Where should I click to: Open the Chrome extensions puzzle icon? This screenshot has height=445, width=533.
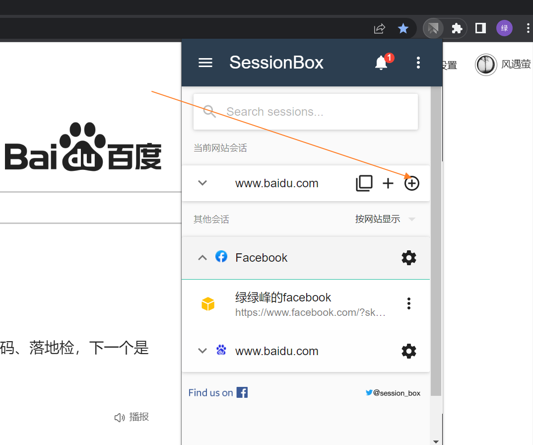point(457,28)
